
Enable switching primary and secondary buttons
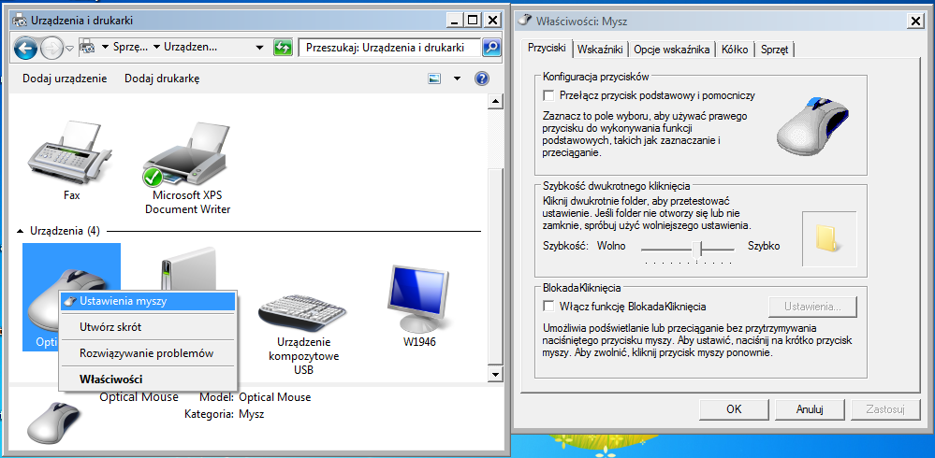click(x=549, y=95)
